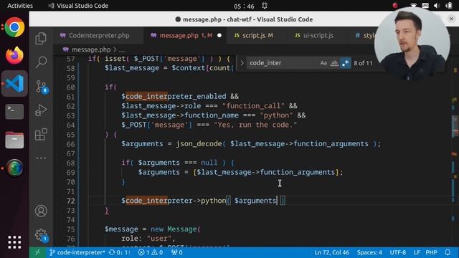Change the UTF-8 encoding setting
Viewport: 459px width, 258px height.
[398, 252]
